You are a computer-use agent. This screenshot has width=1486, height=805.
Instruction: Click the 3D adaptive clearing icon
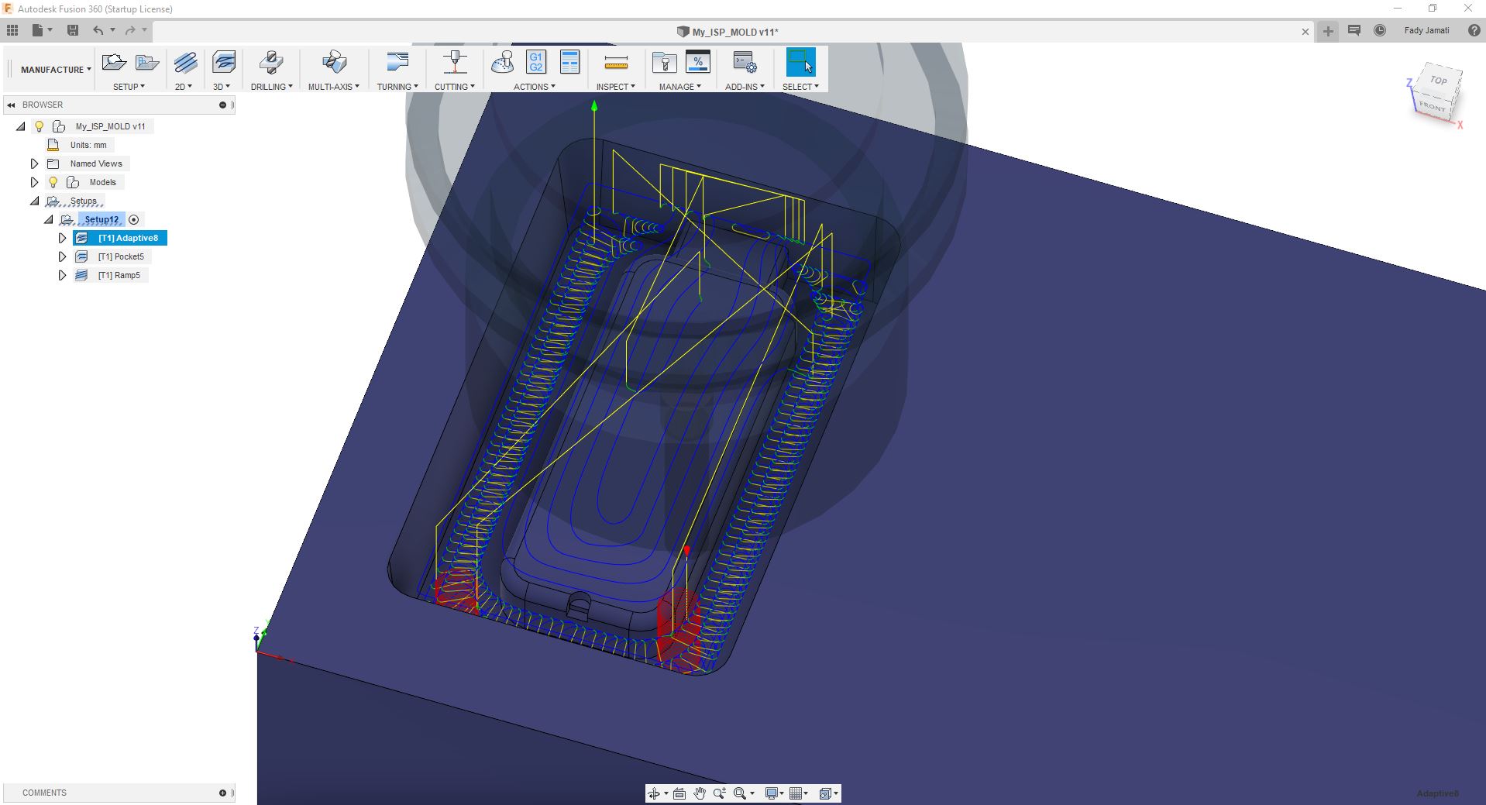(x=223, y=63)
